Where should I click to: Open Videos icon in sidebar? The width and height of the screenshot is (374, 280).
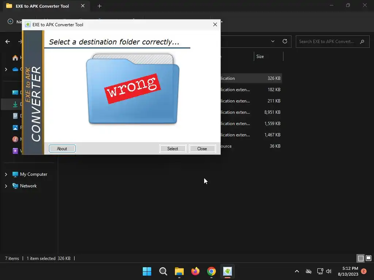(15, 151)
